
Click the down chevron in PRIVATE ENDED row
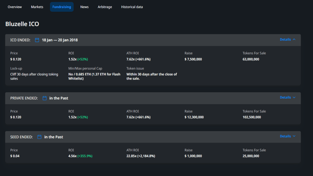[x=294, y=97]
